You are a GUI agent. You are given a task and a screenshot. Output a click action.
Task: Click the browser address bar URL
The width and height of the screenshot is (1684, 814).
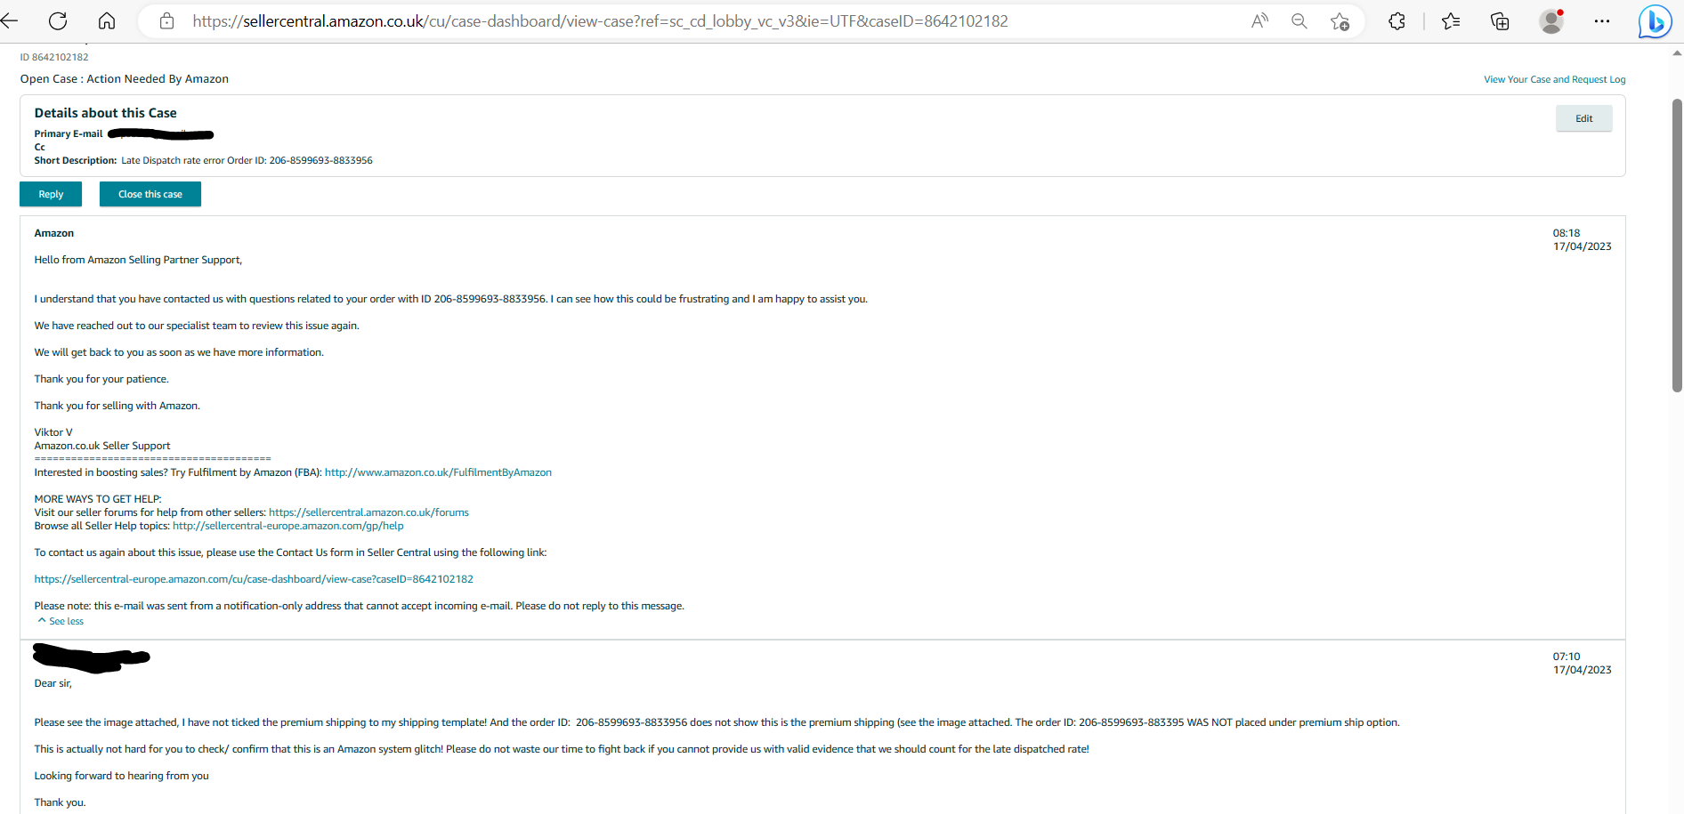[600, 21]
